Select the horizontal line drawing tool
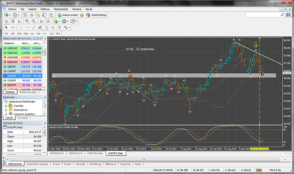The width and height of the screenshot is (294, 174). coord(27,27)
